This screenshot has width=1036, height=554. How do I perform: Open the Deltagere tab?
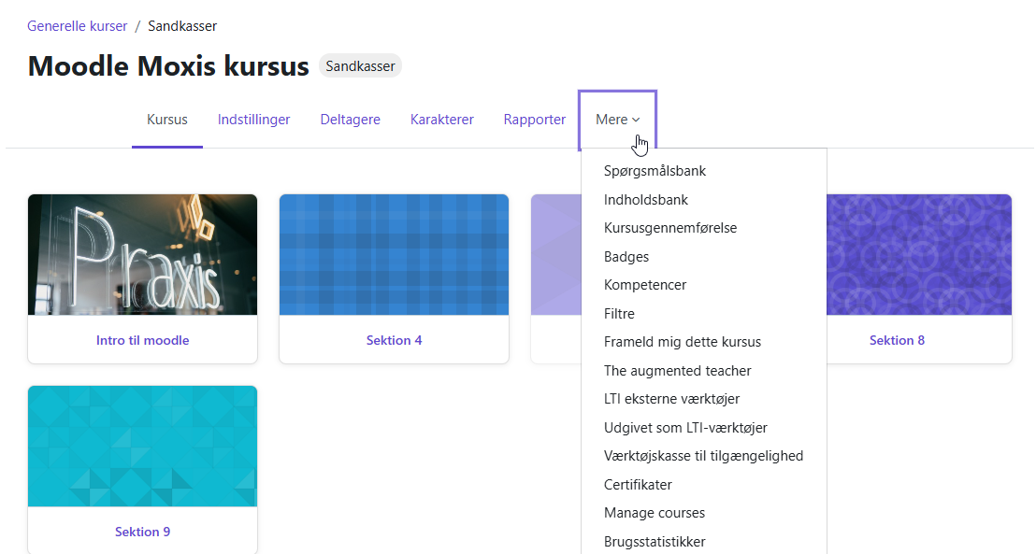pos(350,119)
